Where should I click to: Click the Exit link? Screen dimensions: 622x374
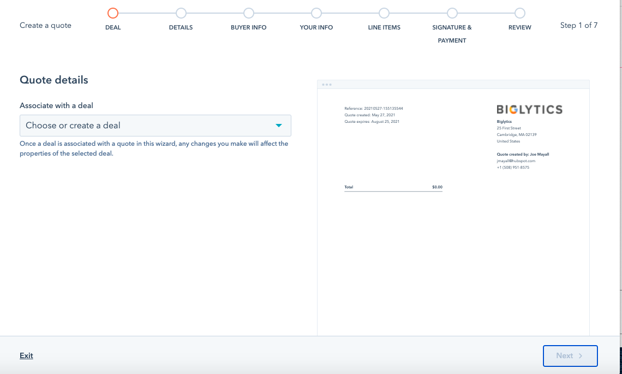[x=26, y=356]
